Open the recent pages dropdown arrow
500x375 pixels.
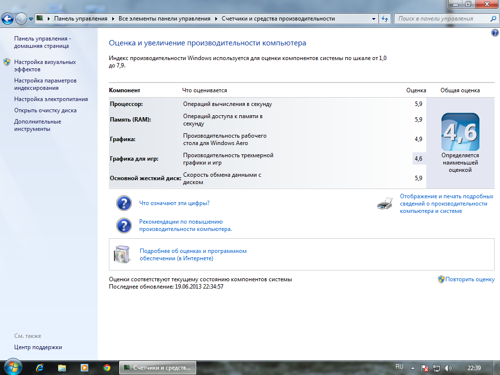31,19
